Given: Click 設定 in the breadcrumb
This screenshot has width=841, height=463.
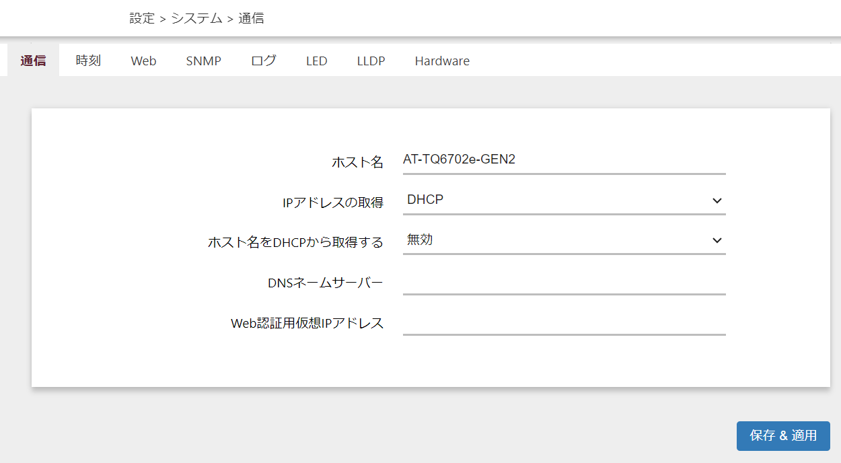Looking at the screenshot, I should (142, 18).
